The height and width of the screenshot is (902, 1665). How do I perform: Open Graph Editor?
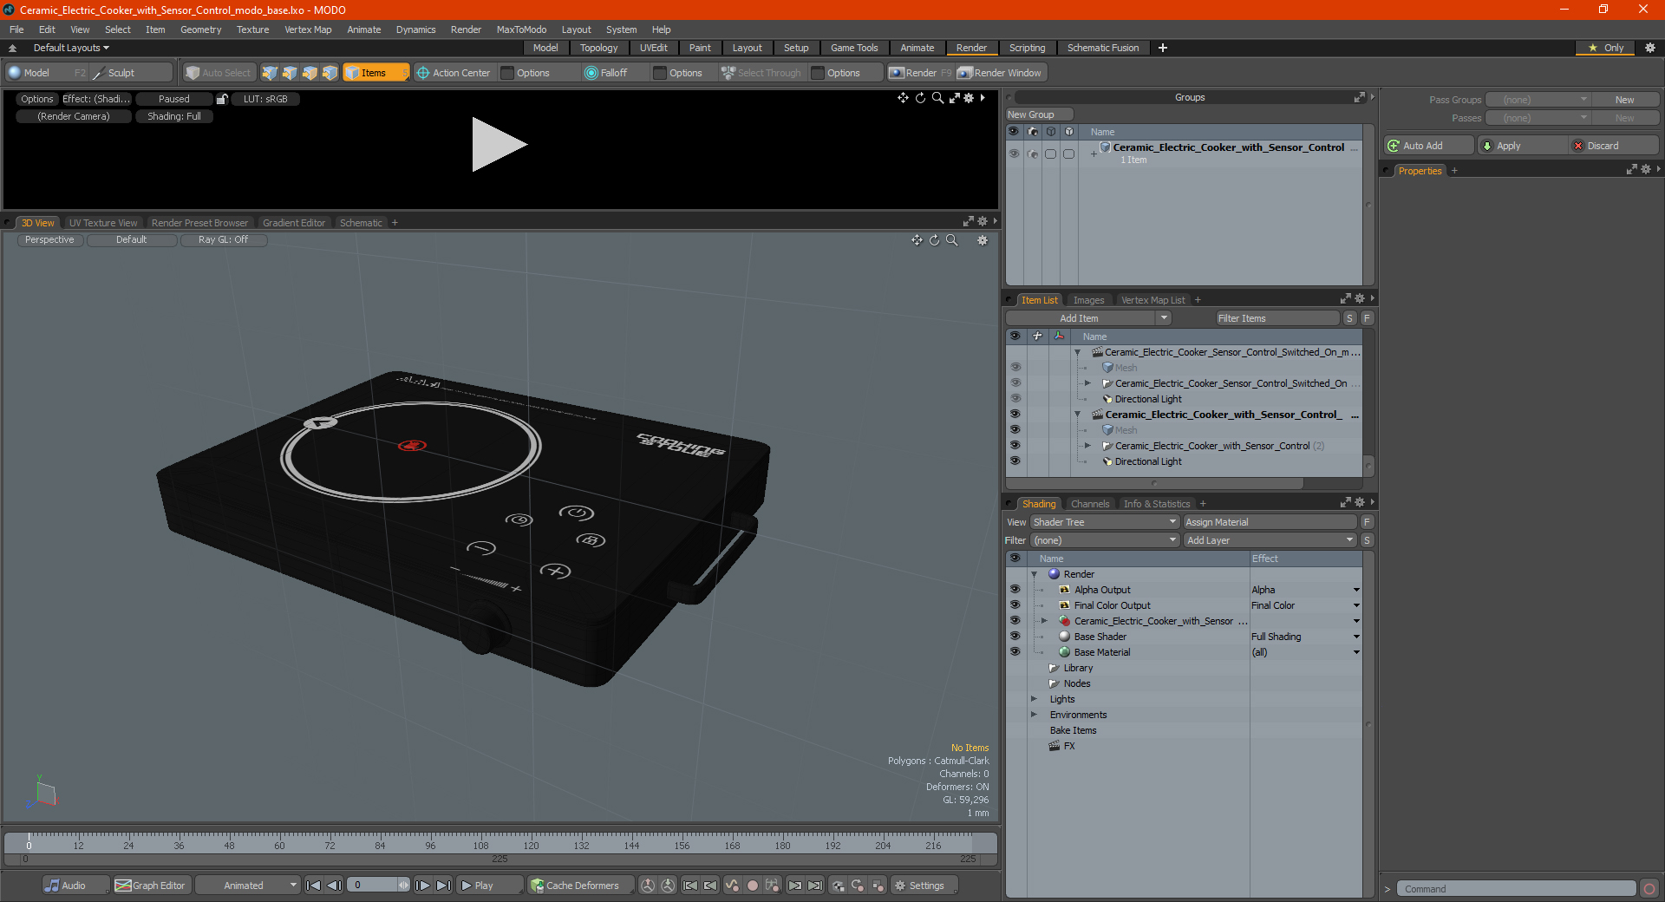pyautogui.click(x=150, y=886)
